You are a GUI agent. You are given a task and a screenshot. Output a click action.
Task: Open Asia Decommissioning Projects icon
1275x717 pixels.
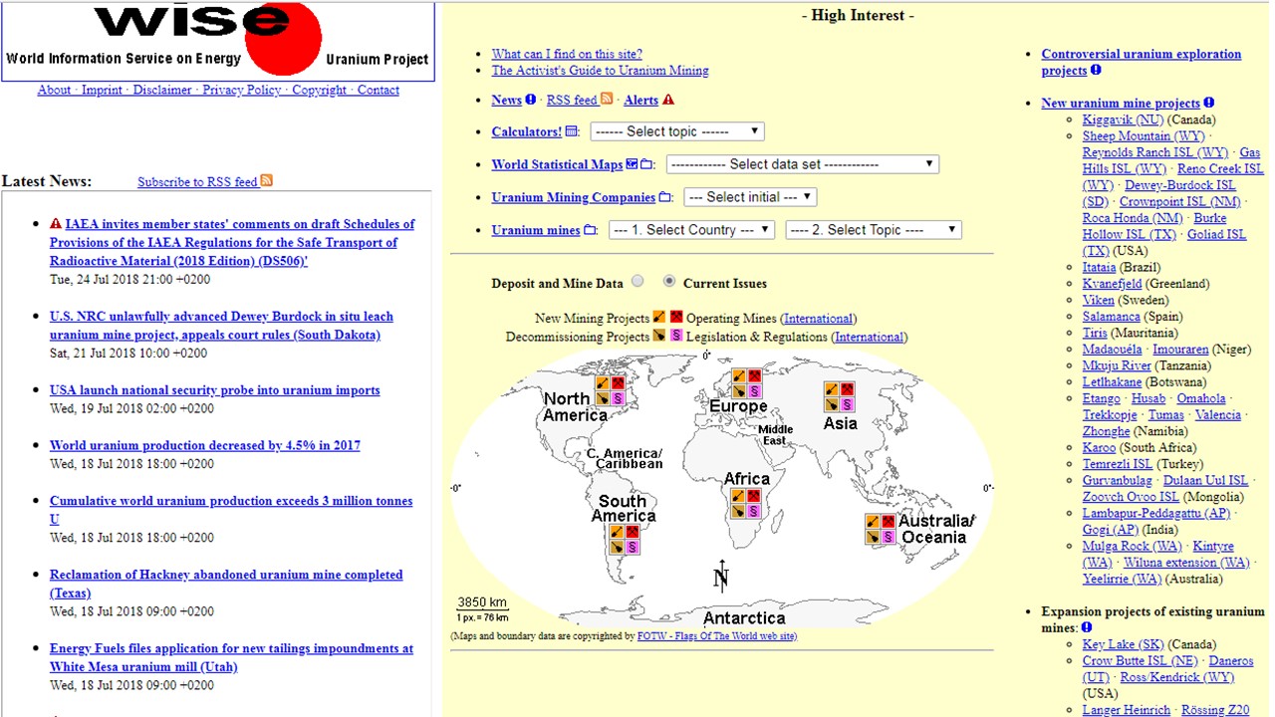(x=832, y=404)
